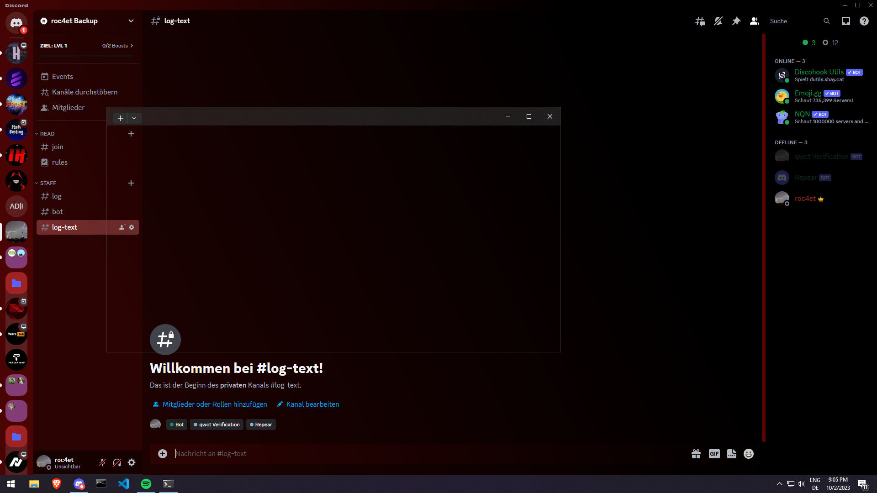Add a channel to READ category
Viewport: 877px width, 493px height.
click(131, 134)
